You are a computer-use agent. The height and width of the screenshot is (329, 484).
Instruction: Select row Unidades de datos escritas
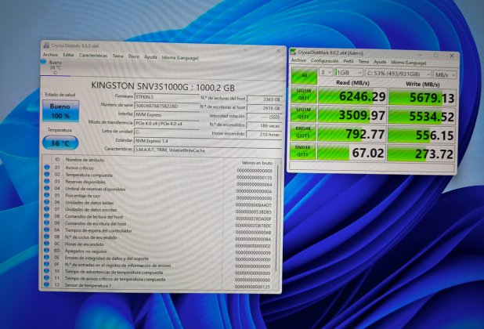(158, 210)
